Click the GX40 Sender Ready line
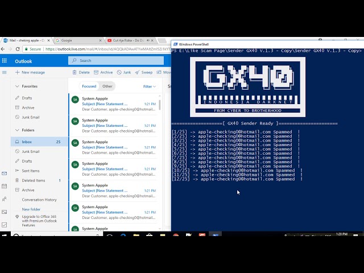The width and height of the screenshot is (364, 273). coord(254,123)
